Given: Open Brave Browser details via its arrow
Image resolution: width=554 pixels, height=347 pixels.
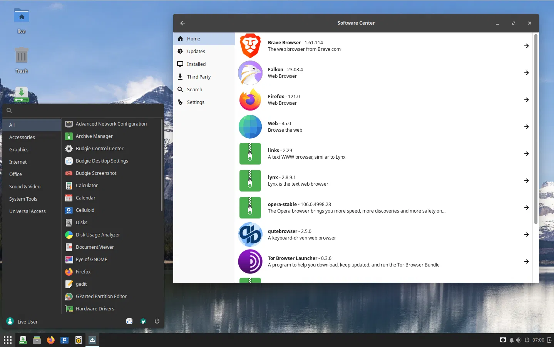Looking at the screenshot, I should coord(526,46).
